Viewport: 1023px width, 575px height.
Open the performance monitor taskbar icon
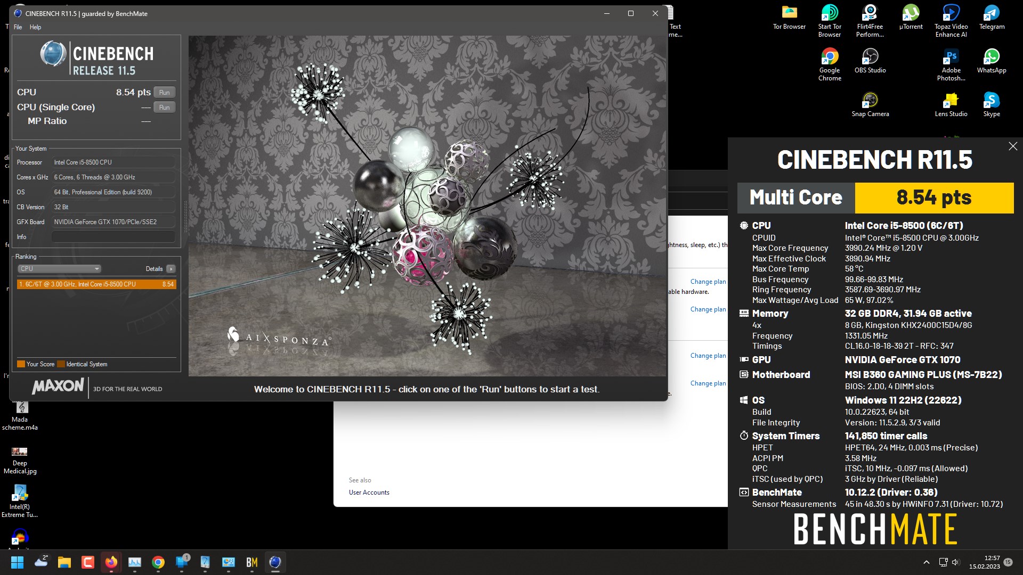pyautogui.click(x=135, y=562)
